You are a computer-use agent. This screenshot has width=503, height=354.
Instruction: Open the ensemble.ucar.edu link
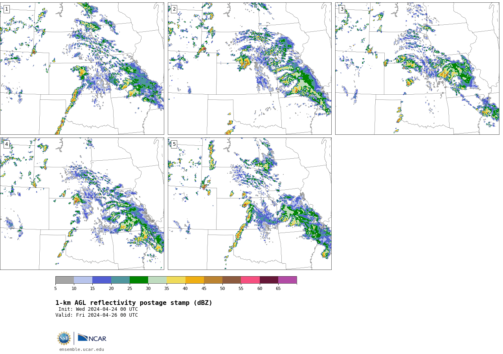[82, 349]
